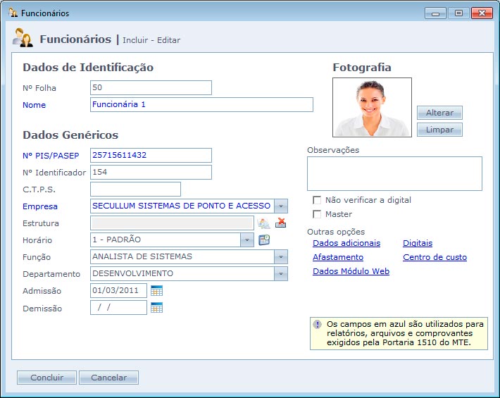This screenshot has width=500, height=398.
Task: Click the title bar Funcionários window icon
Action: click(12, 13)
